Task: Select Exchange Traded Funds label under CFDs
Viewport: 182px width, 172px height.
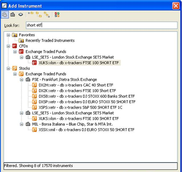Action: (x=46, y=52)
